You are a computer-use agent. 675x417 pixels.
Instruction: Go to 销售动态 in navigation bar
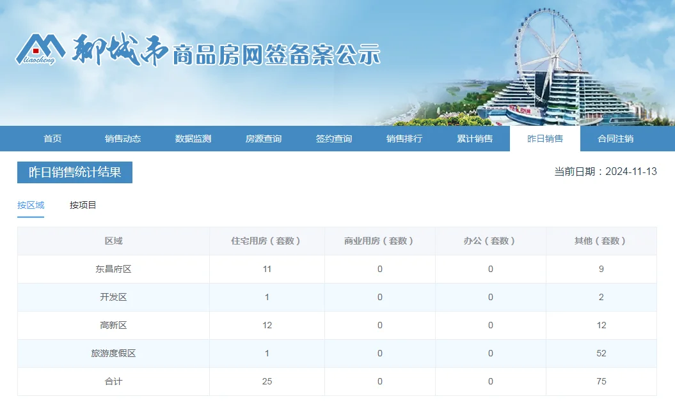click(123, 139)
